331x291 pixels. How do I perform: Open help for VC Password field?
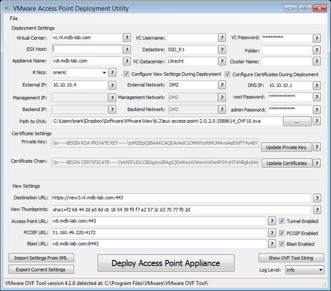point(317,38)
